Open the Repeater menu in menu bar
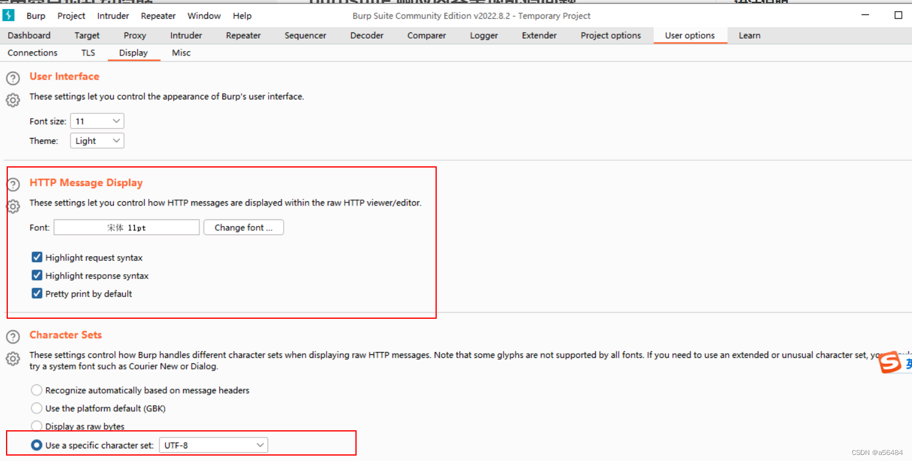912x461 pixels. pyautogui.click(x=158, y=16)
